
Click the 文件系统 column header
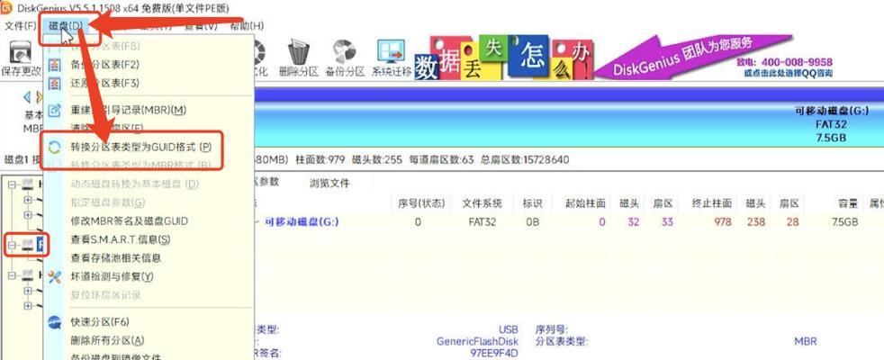(482, 203)
